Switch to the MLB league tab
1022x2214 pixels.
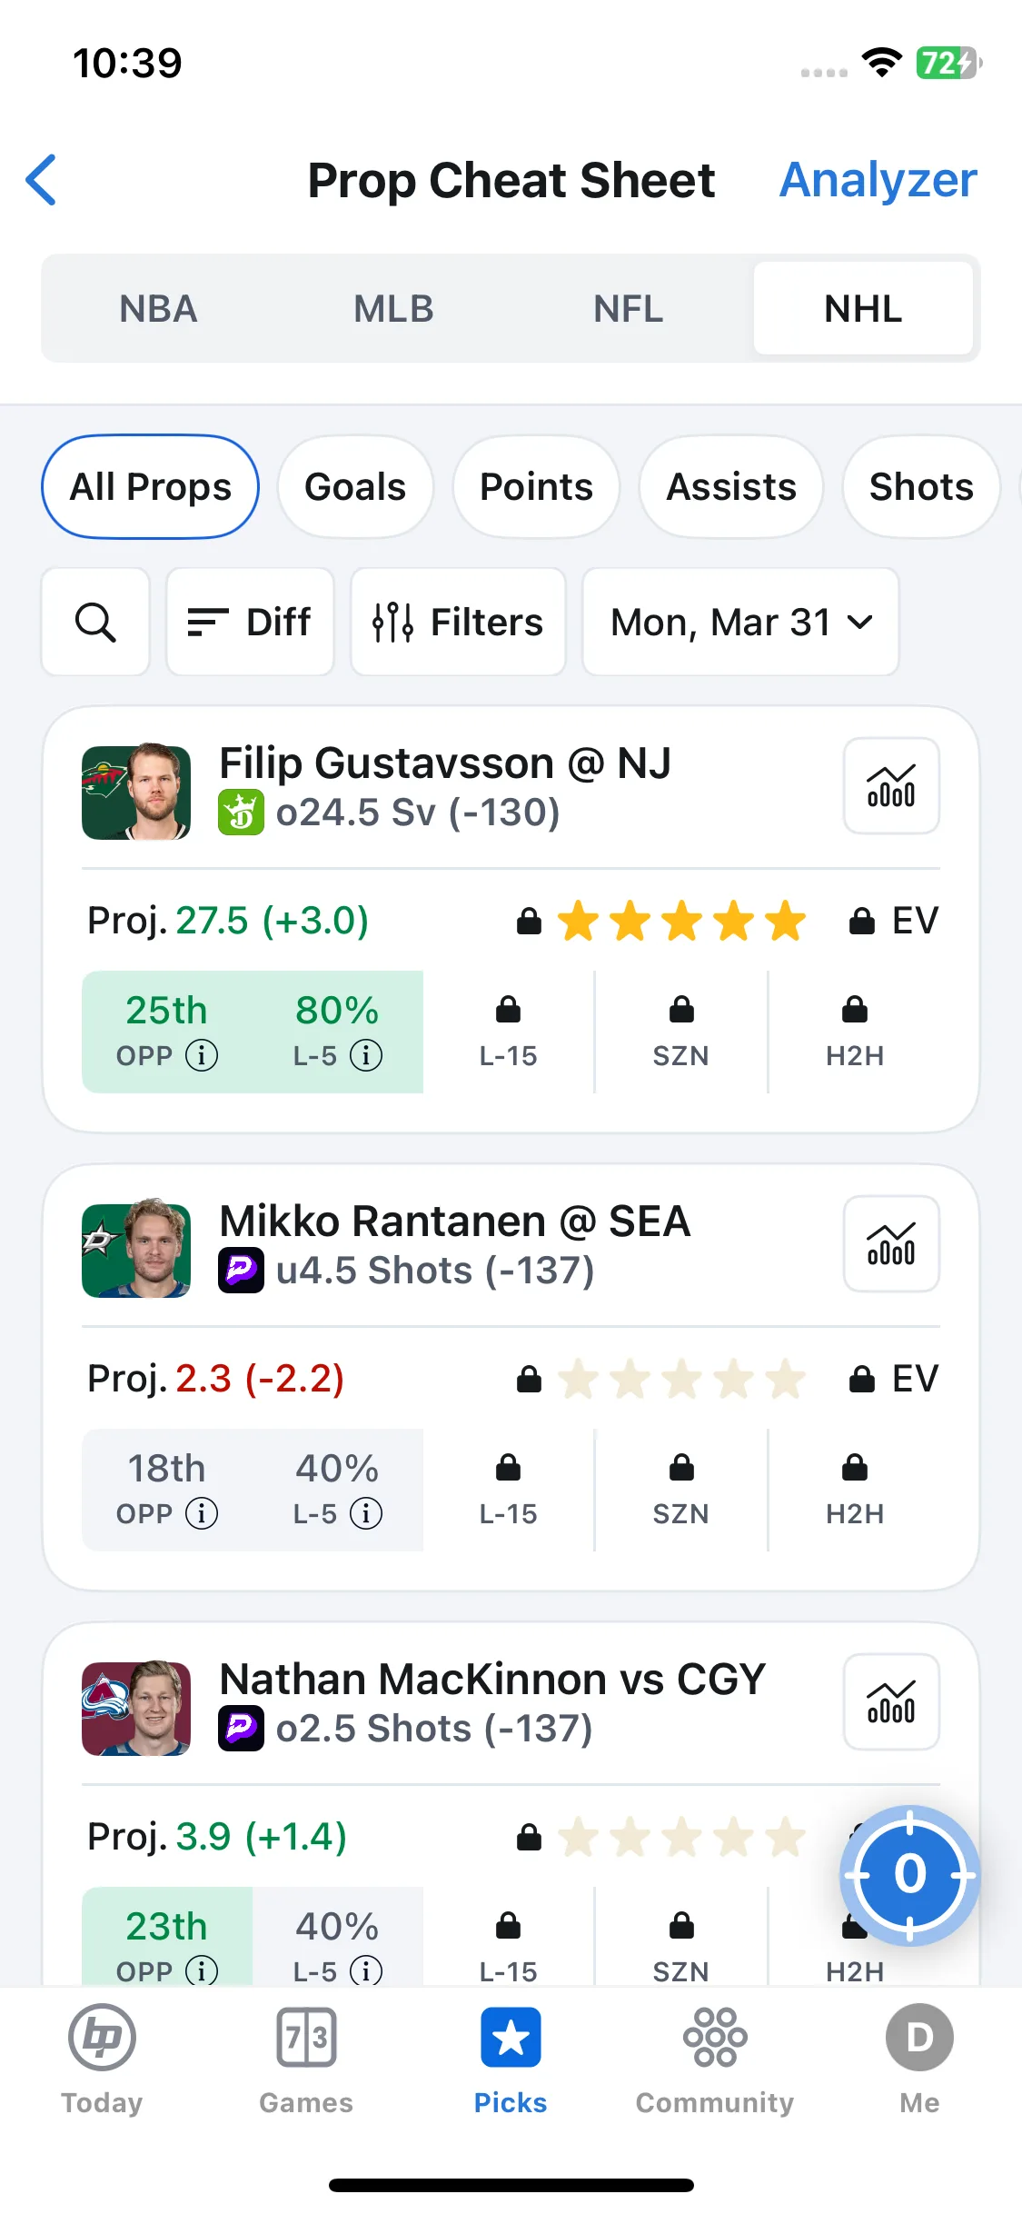click(393, 309)
